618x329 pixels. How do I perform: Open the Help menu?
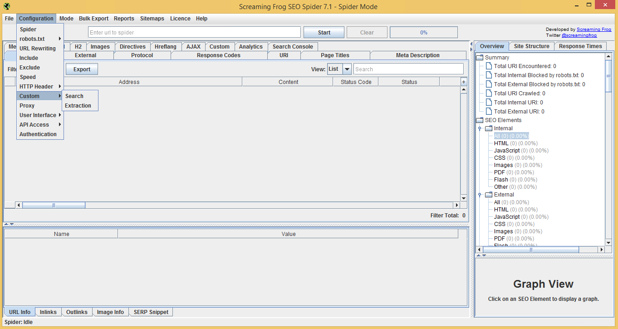pyautogui.click(x=201, y=19)
